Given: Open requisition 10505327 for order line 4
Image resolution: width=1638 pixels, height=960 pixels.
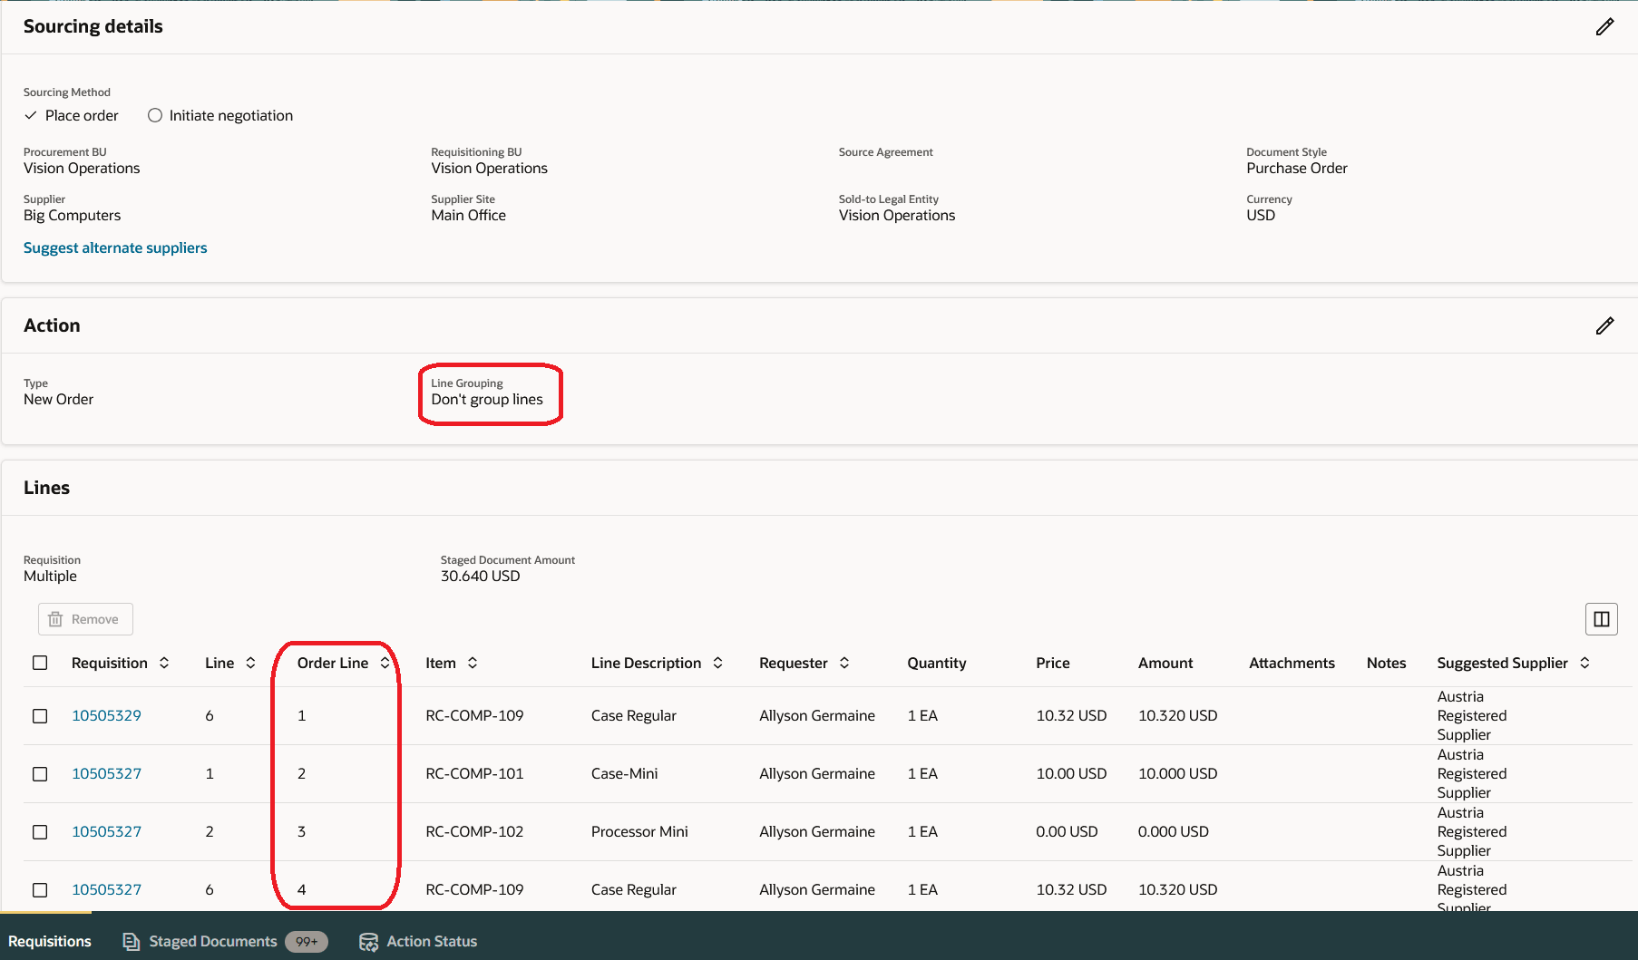Looking at the screenshot, I should [x=107, y=889].
